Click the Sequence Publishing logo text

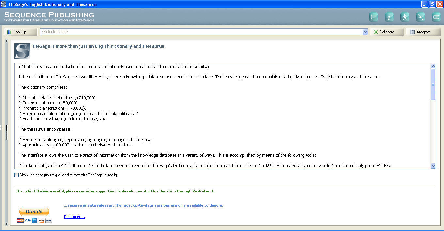pos(49,16)
